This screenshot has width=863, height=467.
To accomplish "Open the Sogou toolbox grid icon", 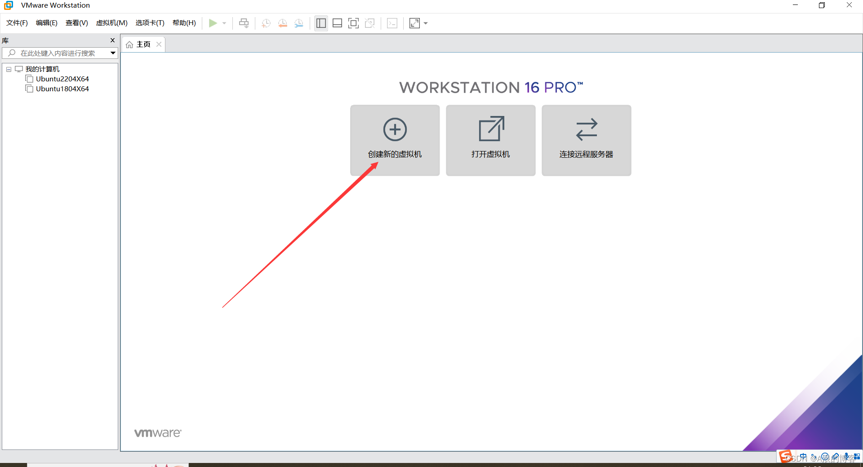I will pyautogui.click(x=857, y=457).
